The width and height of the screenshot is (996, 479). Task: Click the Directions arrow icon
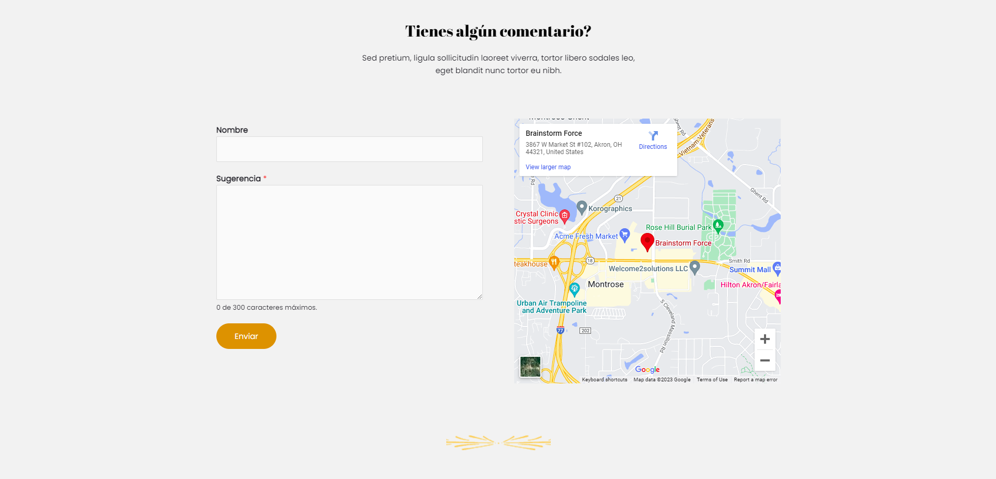(653, 136)
